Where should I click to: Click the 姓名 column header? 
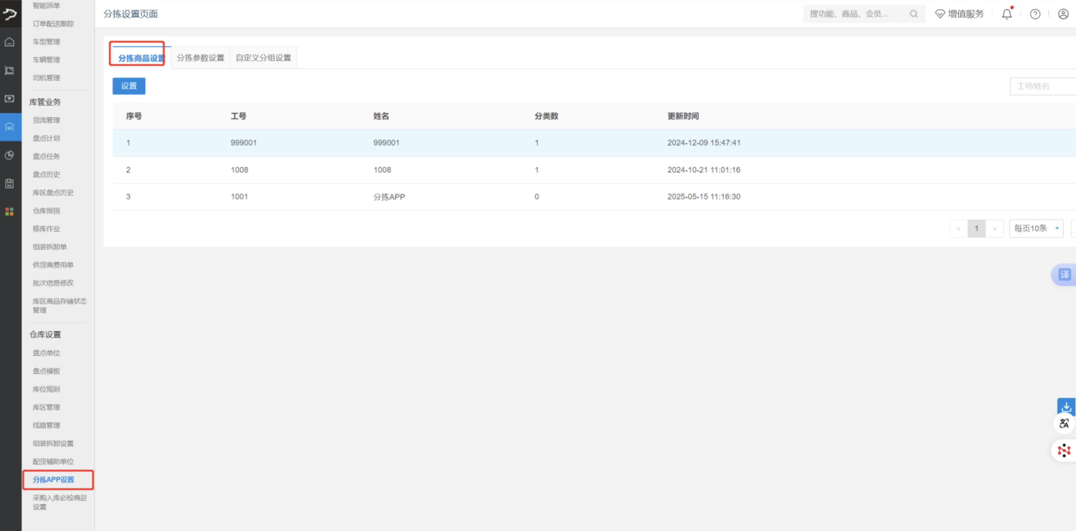381,116
